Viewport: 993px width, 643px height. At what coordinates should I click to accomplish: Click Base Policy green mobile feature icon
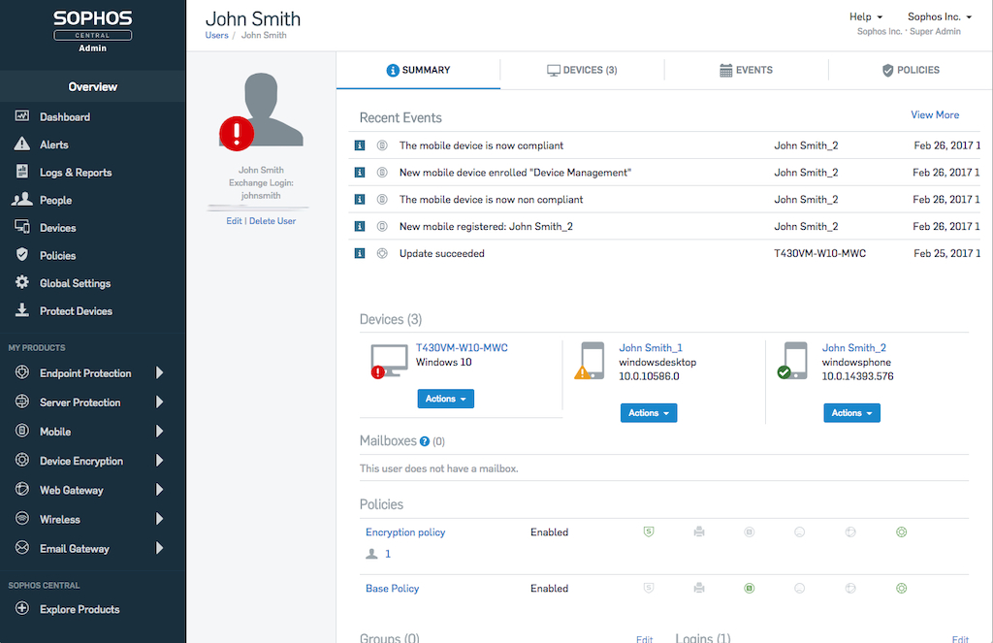click(750, 588)
